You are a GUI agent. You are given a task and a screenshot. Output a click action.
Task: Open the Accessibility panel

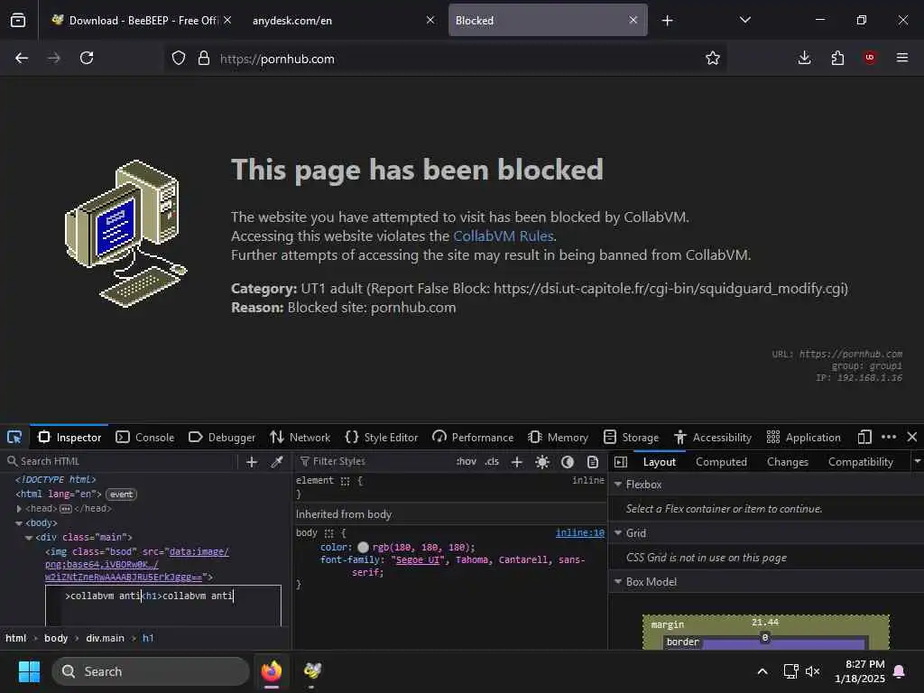click(713, 438)
